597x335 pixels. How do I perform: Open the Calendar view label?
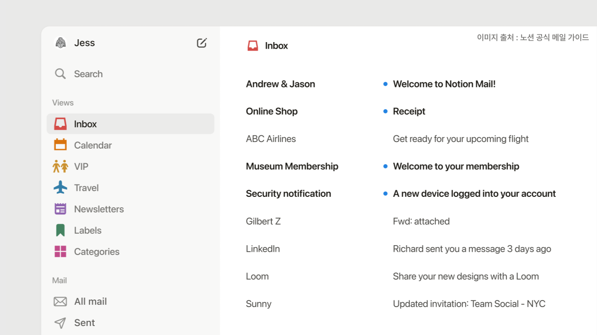[93, 145]
